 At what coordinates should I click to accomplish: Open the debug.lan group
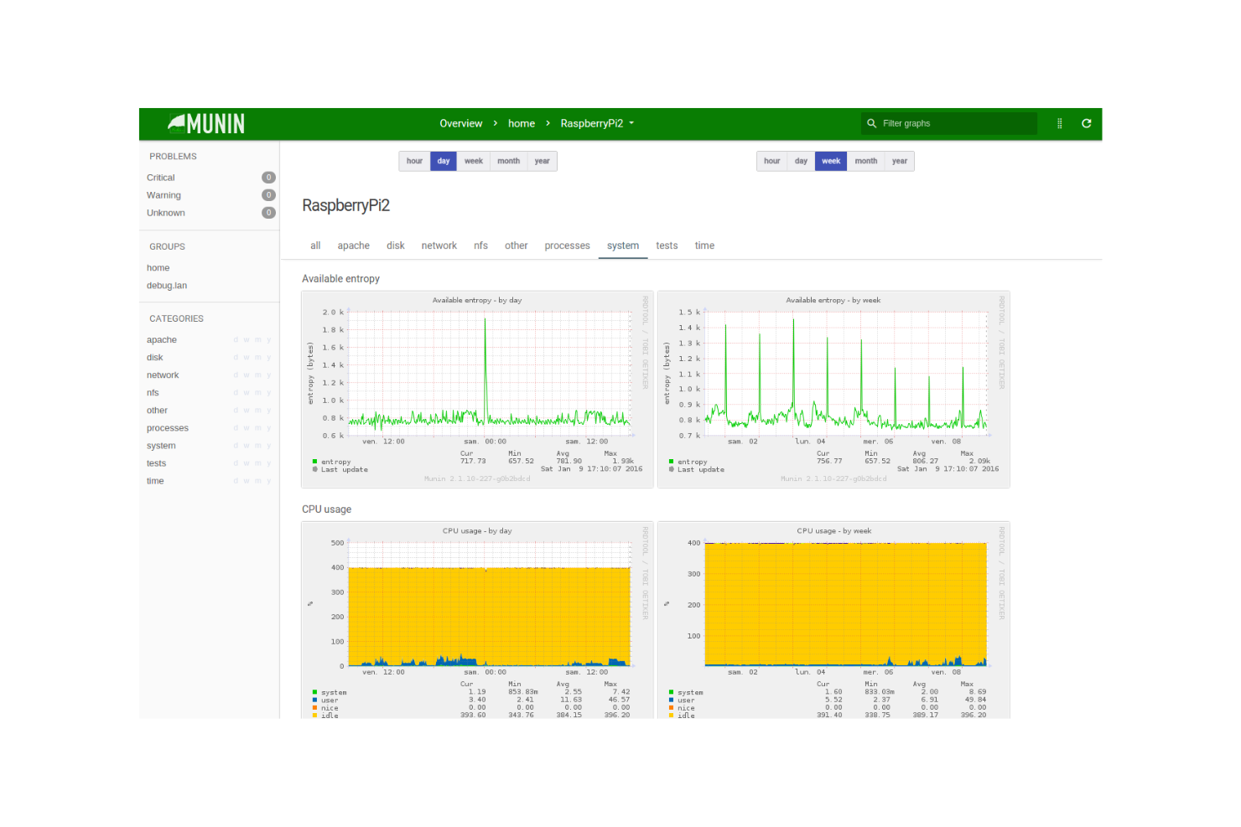[x=166, y=285]
